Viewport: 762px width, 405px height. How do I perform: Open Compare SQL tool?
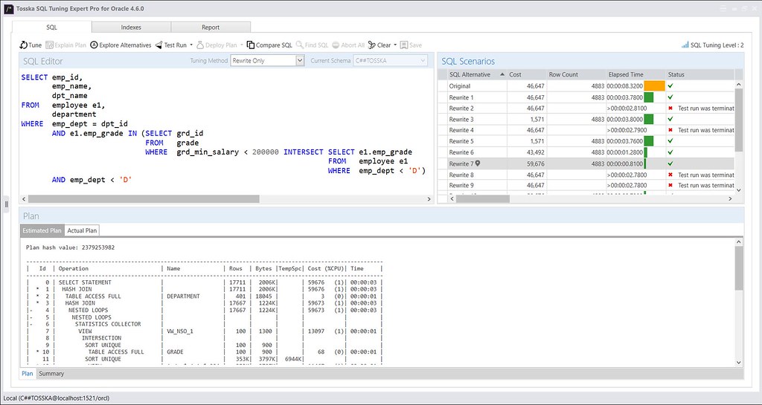[269, 45]
